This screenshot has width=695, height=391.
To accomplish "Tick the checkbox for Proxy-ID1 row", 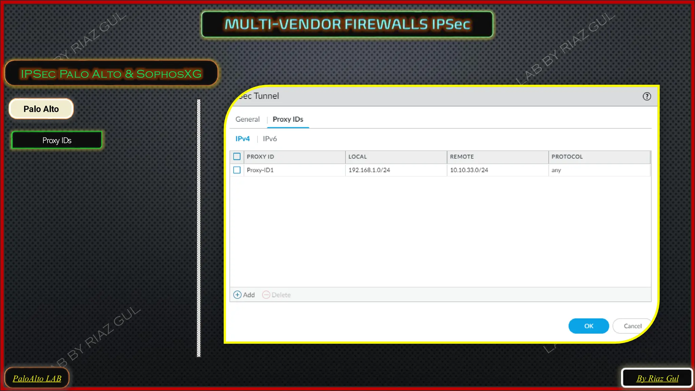I will (x=237, y=170).
